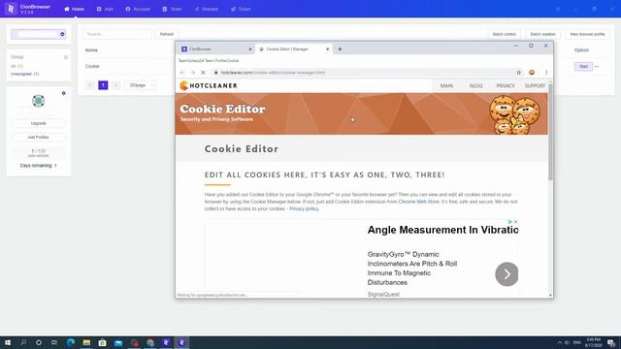Click the Upgrade button
Viewport: 621px width, 349px height.
pos(39,123)
